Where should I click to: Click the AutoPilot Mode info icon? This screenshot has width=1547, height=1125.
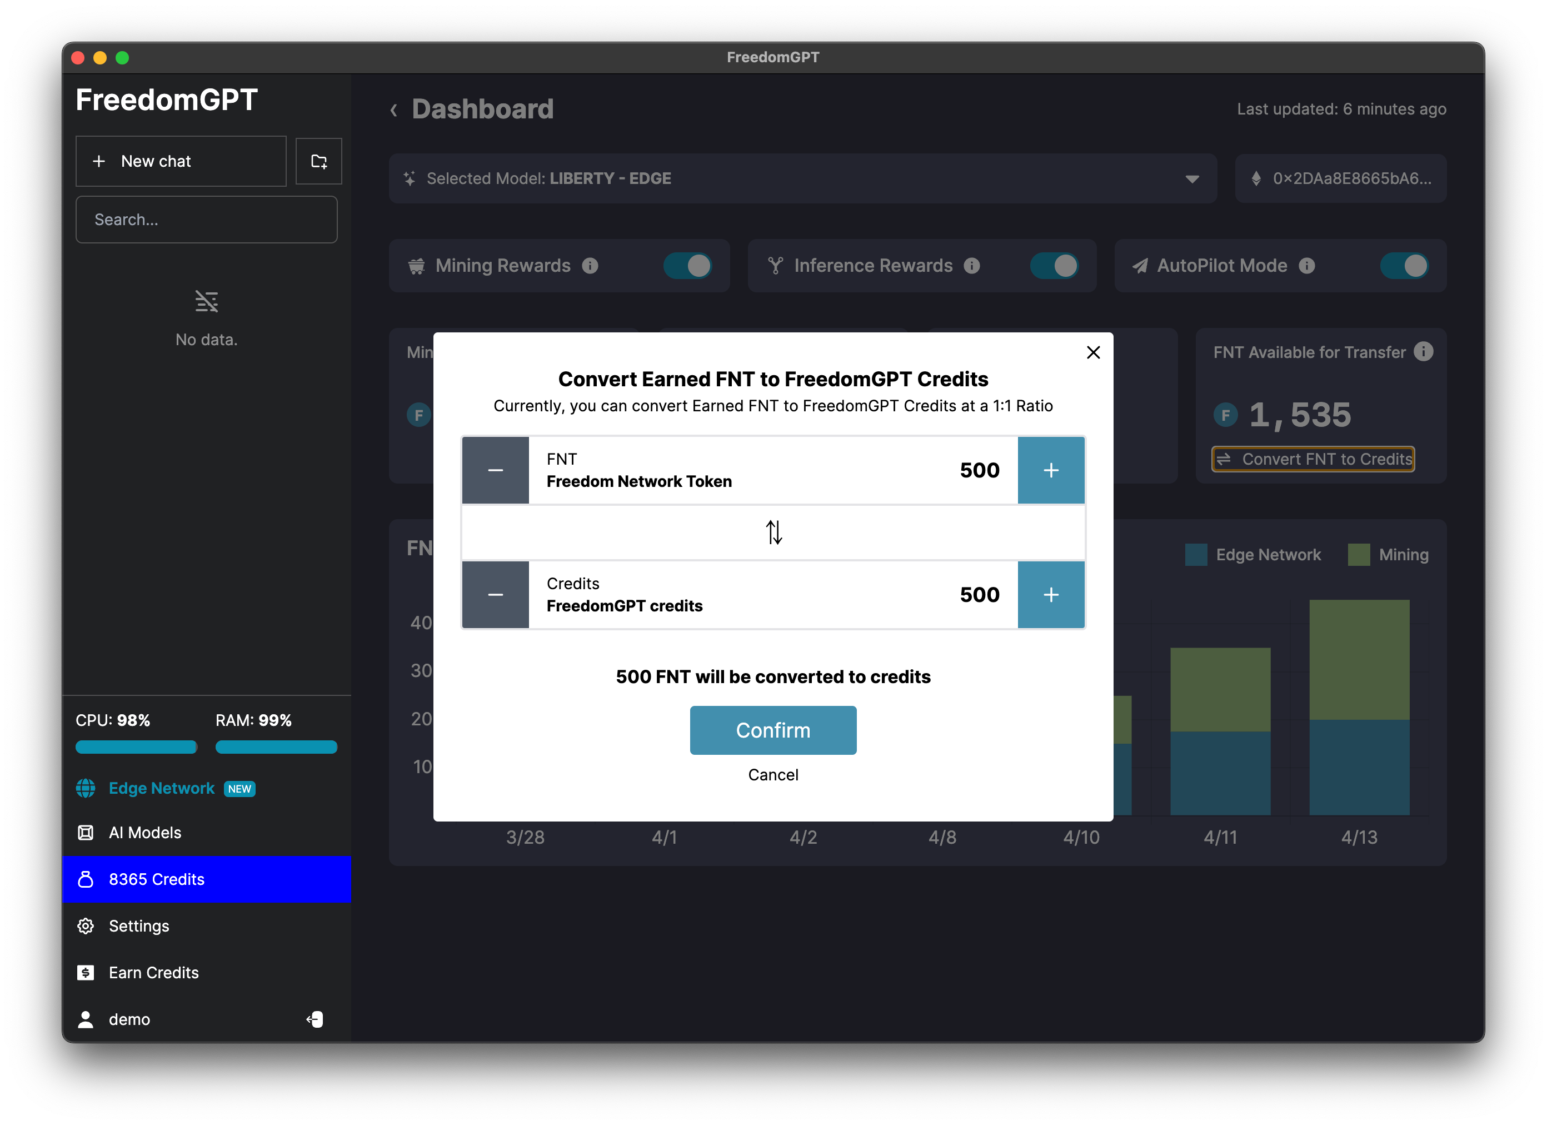[x=1306, y=266]
